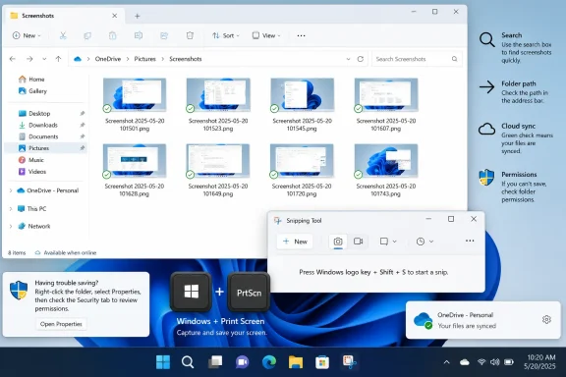The image size is (566, 377).
Task: Open the See more ellipsis in File Explorer toolbar
Action: pos(301,35)
